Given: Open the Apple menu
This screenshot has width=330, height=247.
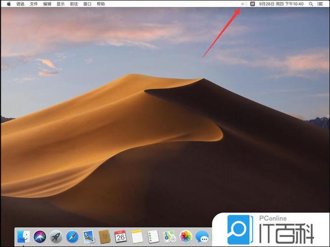Looking at the screenshot, I should click(9, 4).
